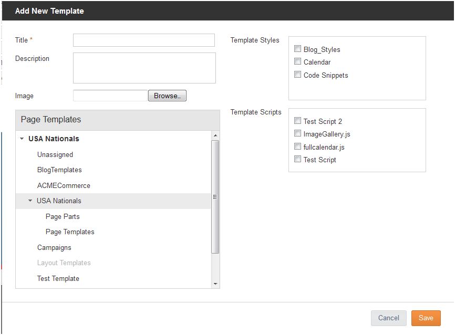This screenshot has width=455, height=335.
Task: Toggle the fullcalendar.js checkbox
Action: [x=298, y=146]
